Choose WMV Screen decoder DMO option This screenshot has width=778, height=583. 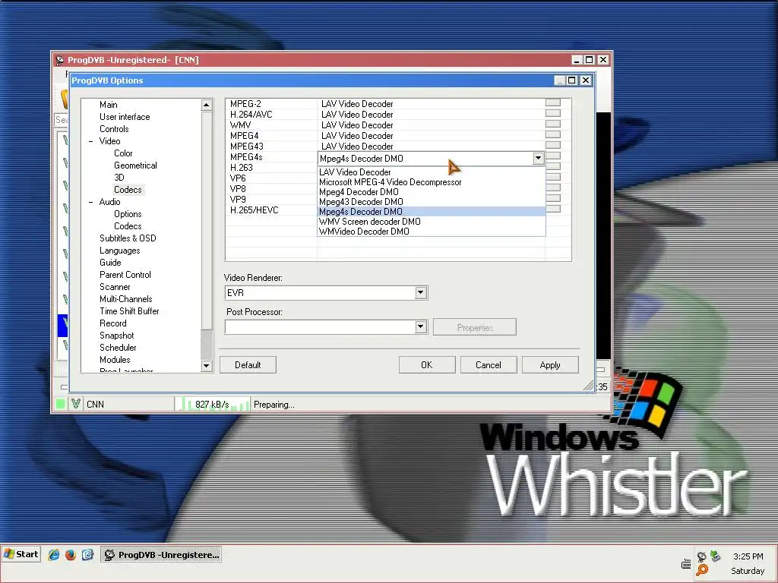click(432, 222)
